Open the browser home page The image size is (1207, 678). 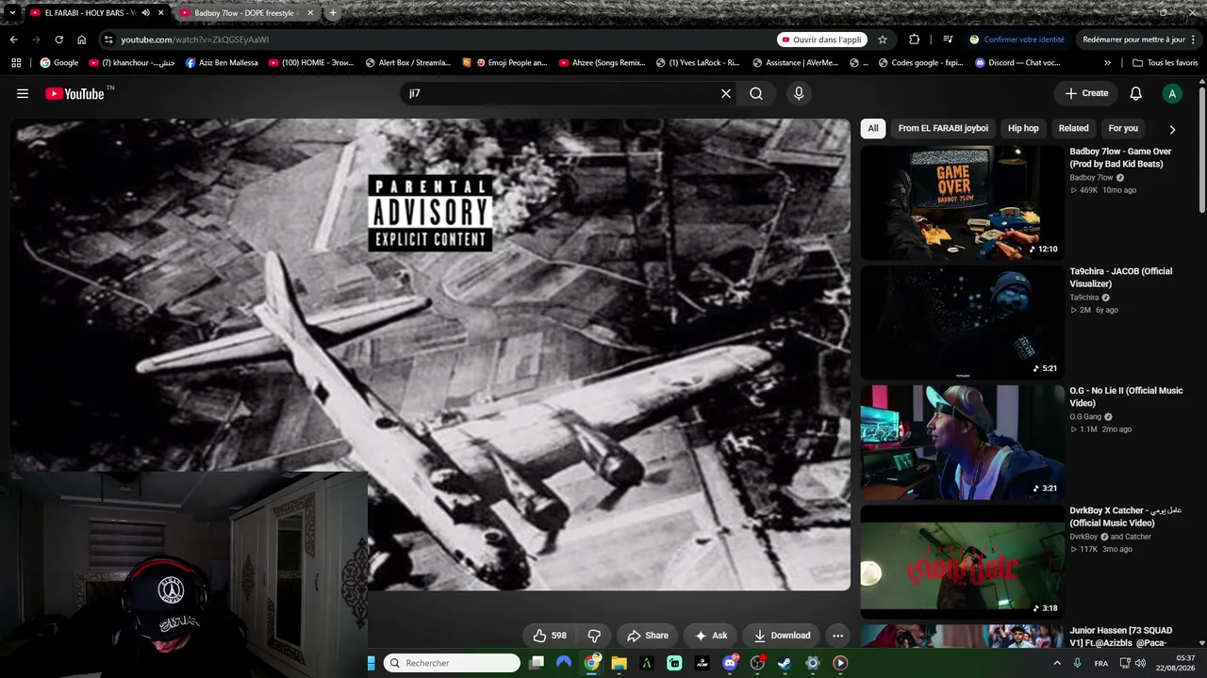(82, 40)
